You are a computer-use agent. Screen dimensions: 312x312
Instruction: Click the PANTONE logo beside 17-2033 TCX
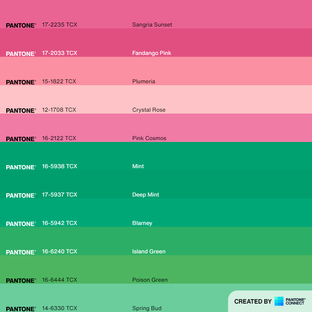point(21,54)
